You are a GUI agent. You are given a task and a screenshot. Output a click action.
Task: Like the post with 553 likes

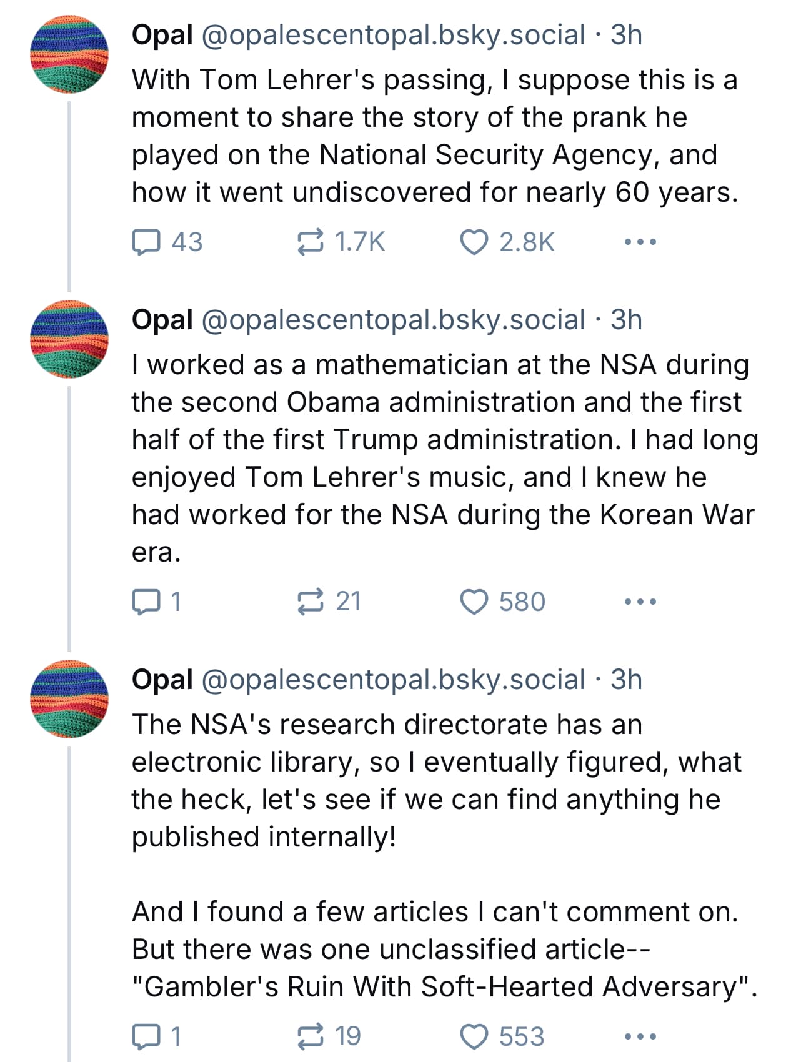coord(474,1037)
